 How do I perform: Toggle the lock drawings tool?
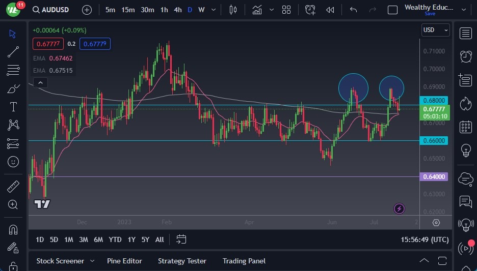point(13,265)
